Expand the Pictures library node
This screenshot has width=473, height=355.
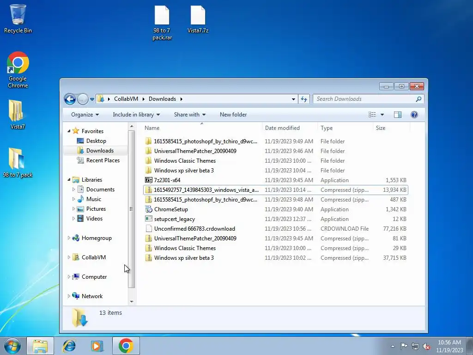pos(73,209)
